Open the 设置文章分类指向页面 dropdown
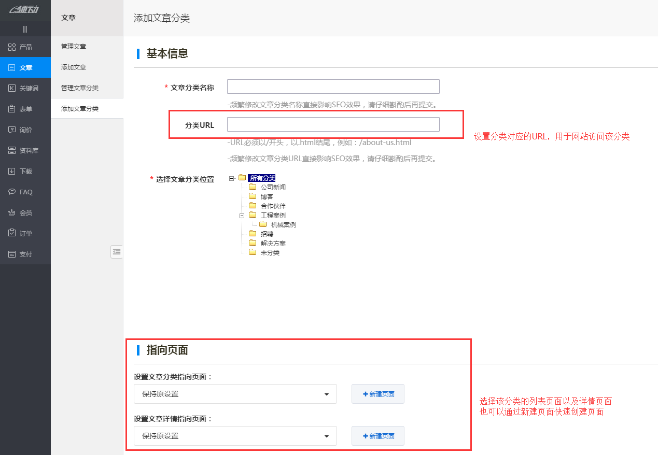 [x=235, y=394]
